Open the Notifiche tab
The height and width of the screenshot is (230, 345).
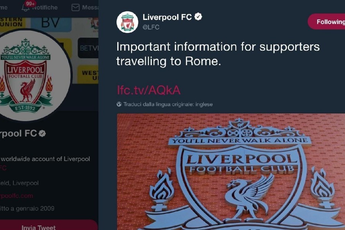coord(39,8)
